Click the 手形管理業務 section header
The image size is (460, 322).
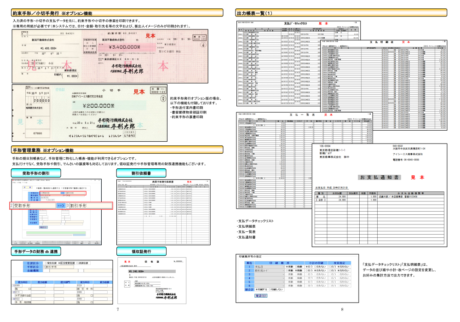coord(117,150)
